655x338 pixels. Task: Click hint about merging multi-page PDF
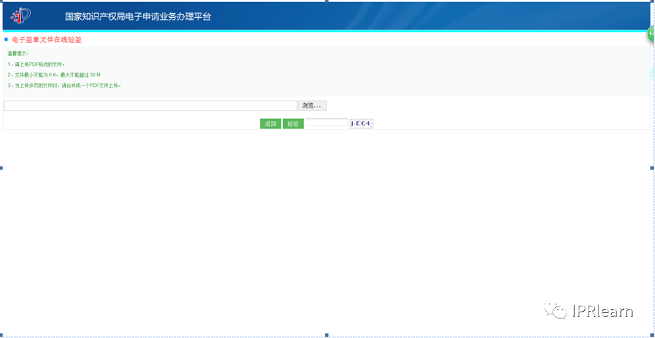(x=64, y=85)
